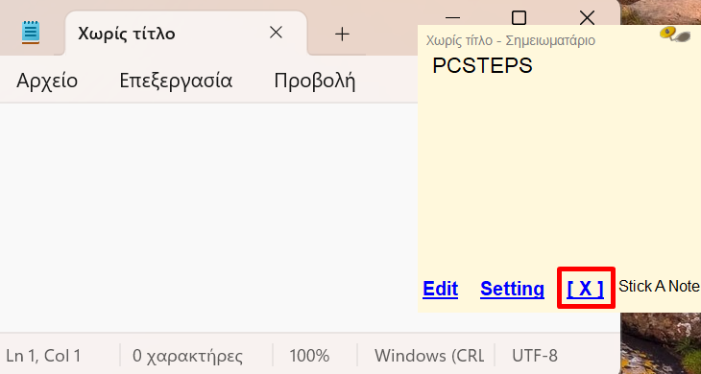
Task: Click the PCSTEPS text on the sticky note
Action: coord(482,66)
